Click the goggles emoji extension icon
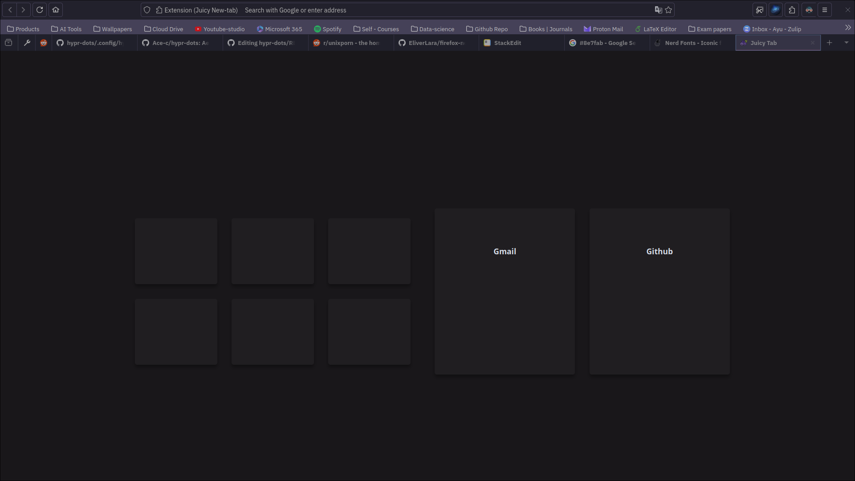The height and width of the screenshot is (481, 855). 809,9
